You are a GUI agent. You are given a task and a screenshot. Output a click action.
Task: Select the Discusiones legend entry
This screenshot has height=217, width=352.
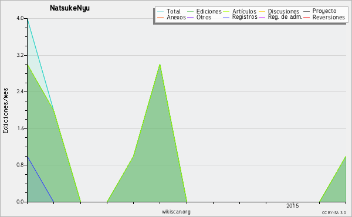[279, 11]
